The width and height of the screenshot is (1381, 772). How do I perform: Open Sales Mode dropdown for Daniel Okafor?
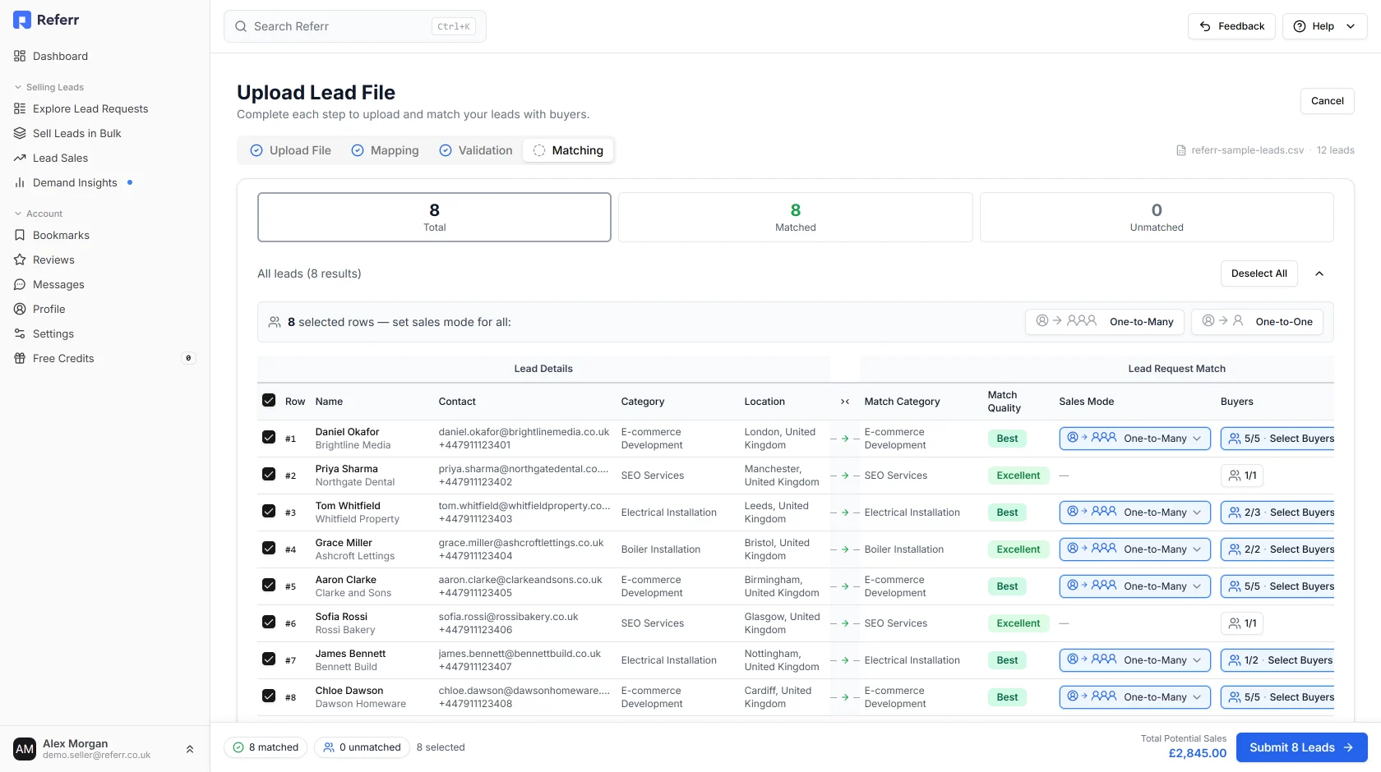1134,439
